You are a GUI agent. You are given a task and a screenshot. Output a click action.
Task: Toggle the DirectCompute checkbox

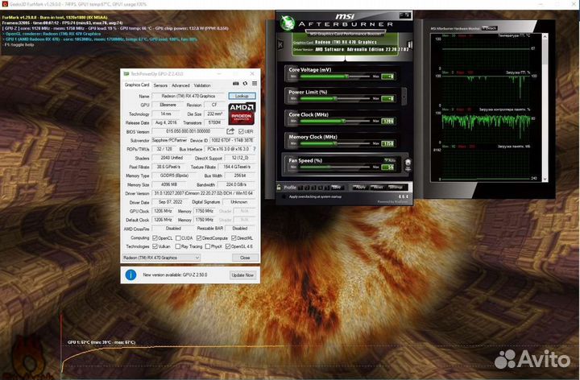click(199, 238)
